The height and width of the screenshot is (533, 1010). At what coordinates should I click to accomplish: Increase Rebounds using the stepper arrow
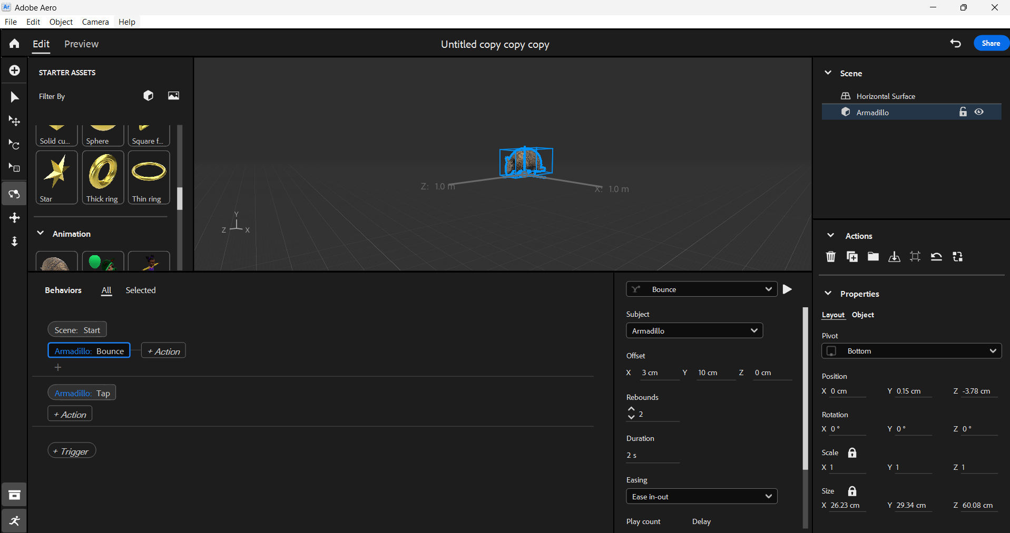click(631, 409)
